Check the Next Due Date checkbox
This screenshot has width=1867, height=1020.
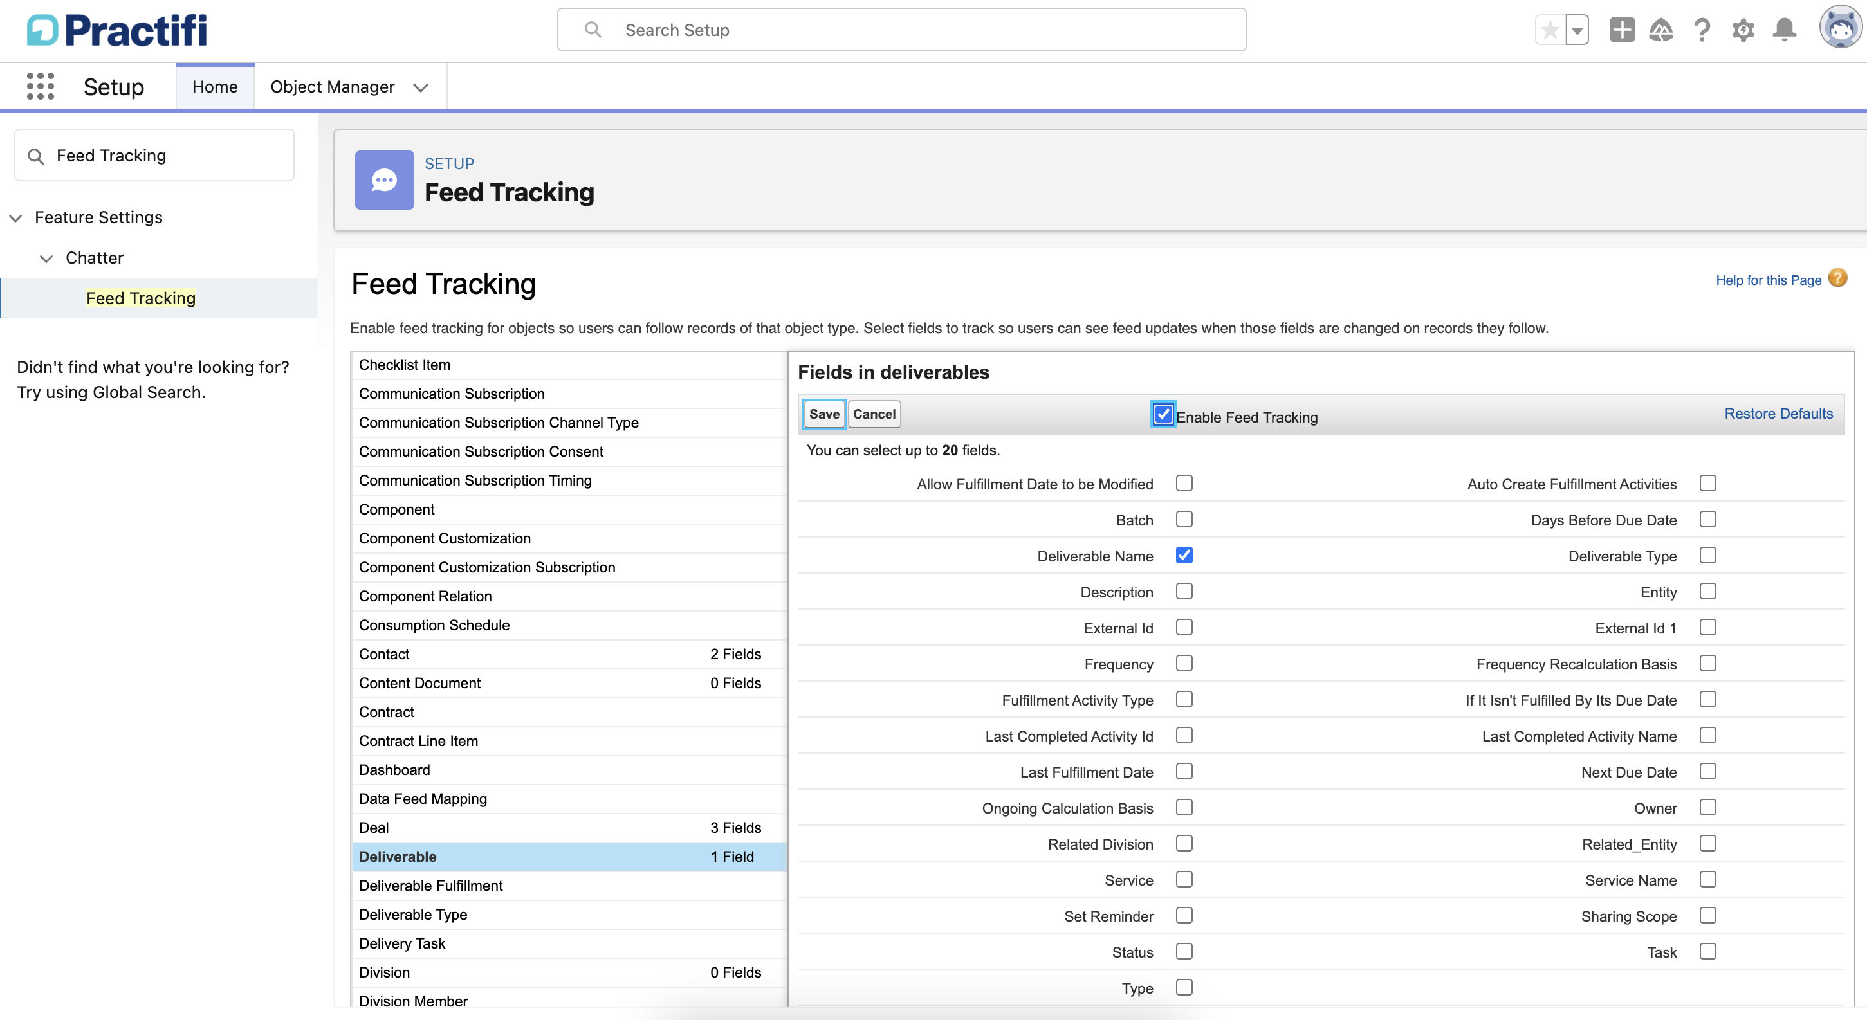click(x=1707, y=772)
